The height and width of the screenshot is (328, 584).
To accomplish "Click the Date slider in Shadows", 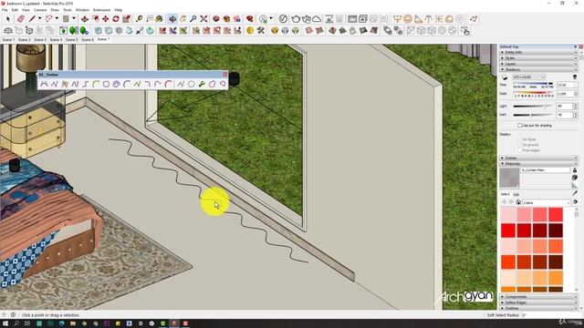I will click(x=533, y=94).
